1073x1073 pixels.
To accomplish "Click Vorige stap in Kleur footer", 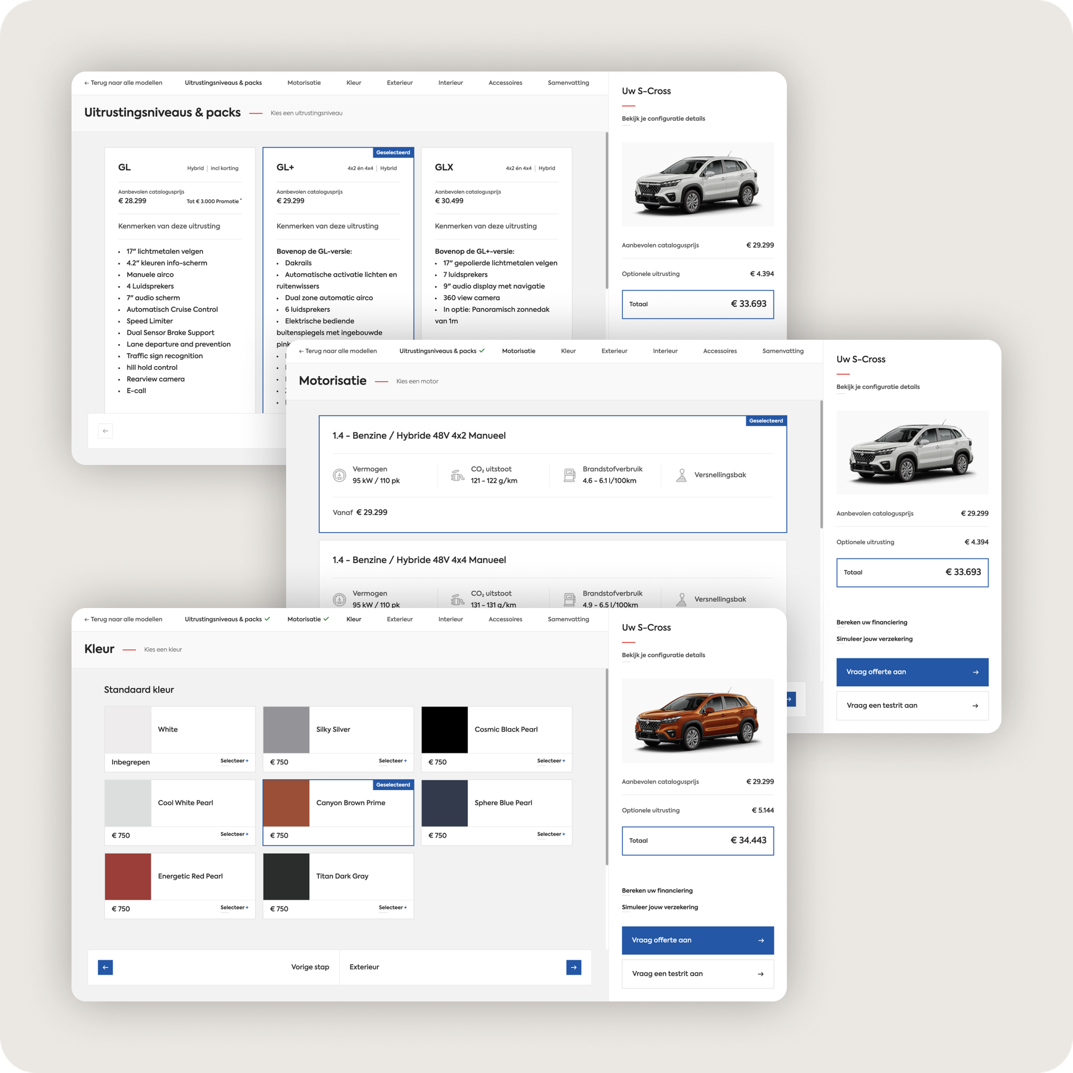I will (310, 967).
